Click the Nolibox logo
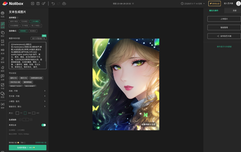Viewport: 241px width, 152px height. (x=13, y=4)
